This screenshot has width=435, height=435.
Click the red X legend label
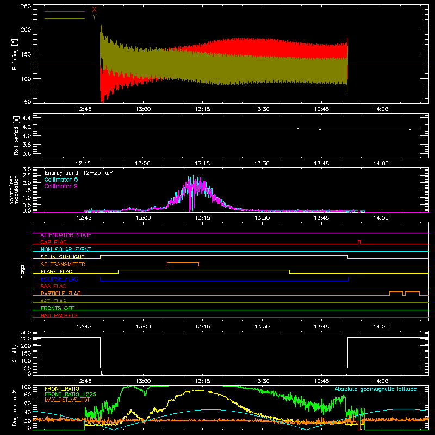point(94,10)
